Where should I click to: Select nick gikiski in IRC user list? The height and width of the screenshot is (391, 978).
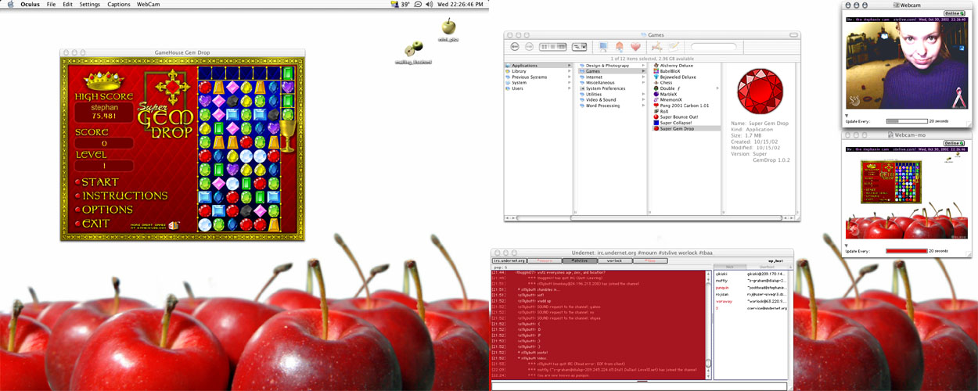721,274
